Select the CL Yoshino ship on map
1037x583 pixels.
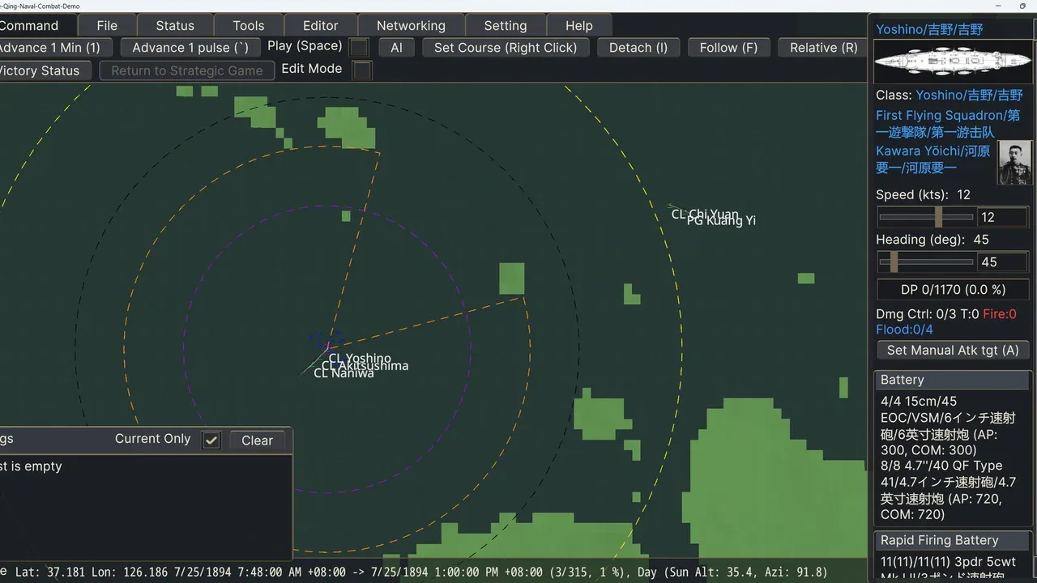360,358
